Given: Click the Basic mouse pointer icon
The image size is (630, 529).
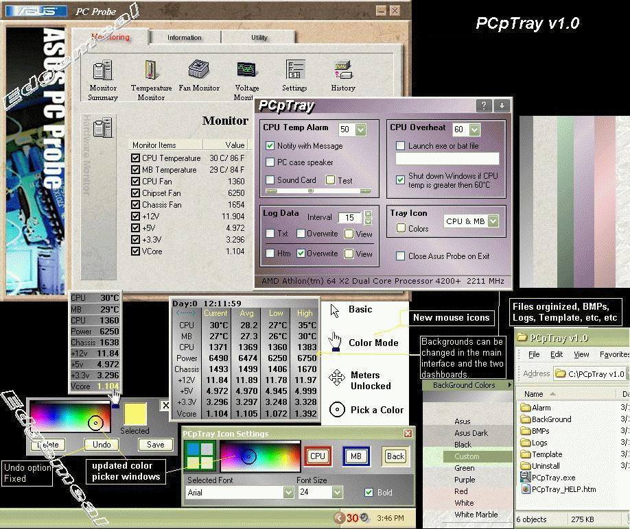Looking at the screenshot, I should point(335,311).
